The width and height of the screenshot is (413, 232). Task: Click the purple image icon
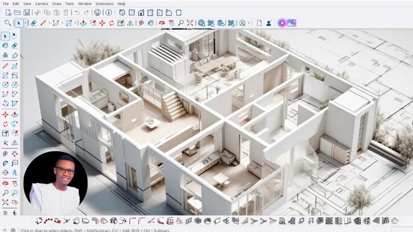[x=291, y=23]
